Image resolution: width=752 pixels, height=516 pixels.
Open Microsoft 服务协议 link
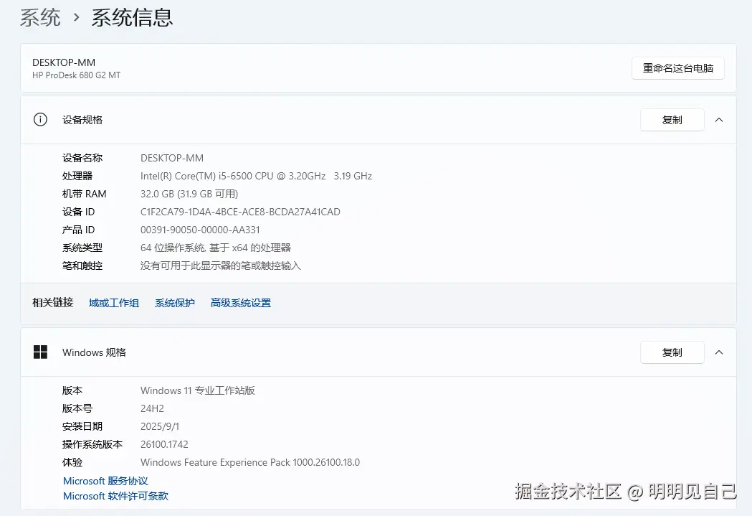pyautogui.click(x=105, y=481)
